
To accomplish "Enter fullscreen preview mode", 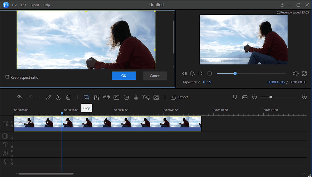I will click(304, 74).
